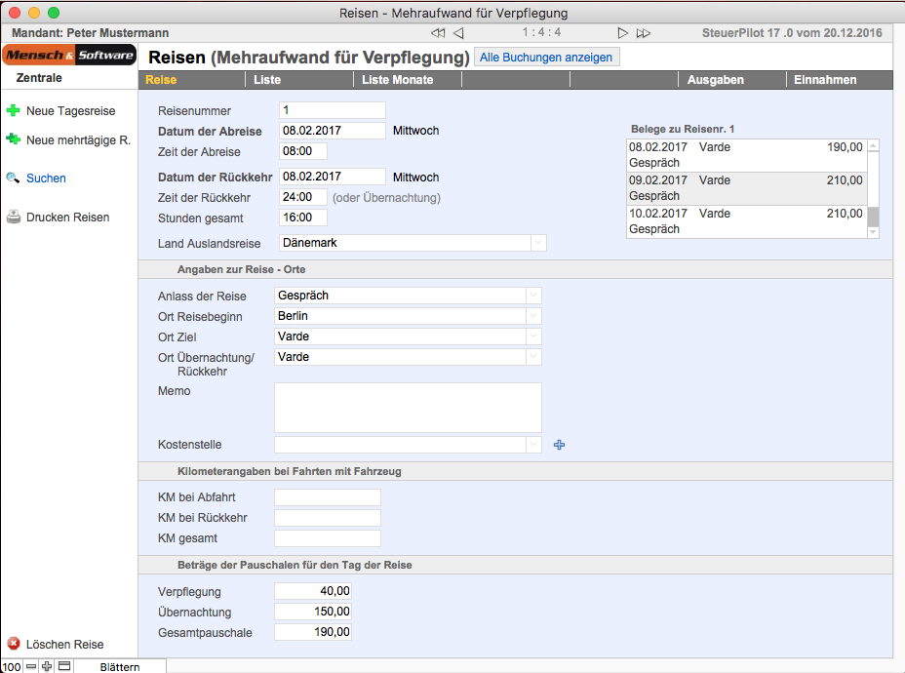
Task: Click the Gesamtpauschale amount field
Action: [x=313, y=632]
